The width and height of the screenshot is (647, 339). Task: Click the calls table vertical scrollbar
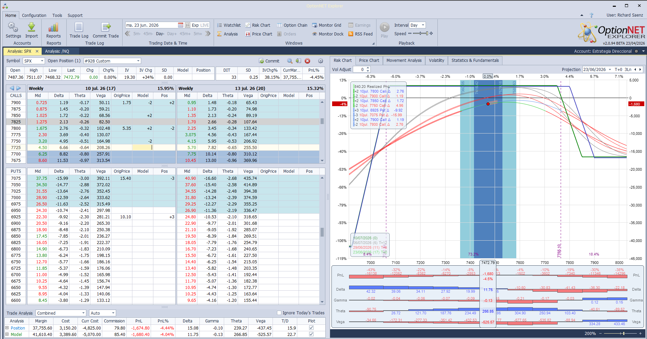pos(322,131)
